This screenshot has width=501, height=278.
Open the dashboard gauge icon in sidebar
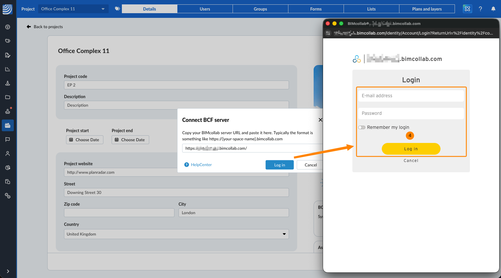8,27
